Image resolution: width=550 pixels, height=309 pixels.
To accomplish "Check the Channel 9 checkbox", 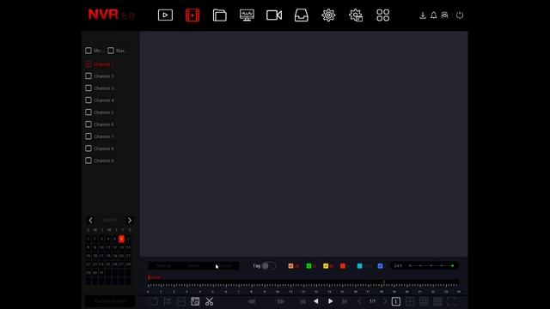I will click(x=89, y=161).
